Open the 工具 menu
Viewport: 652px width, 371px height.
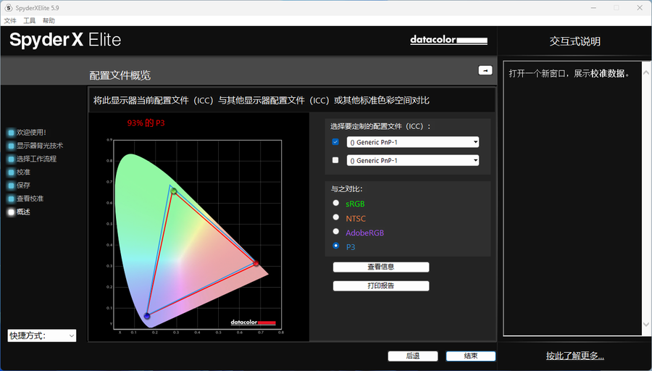coord(30,21)
